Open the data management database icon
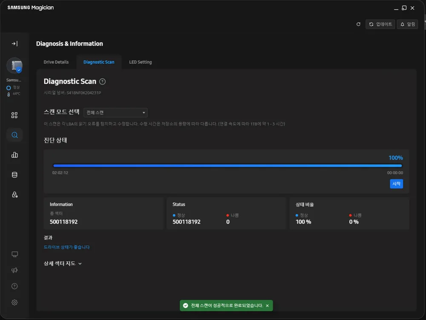Viewport: 426px width, 320px height. [14, 175]
